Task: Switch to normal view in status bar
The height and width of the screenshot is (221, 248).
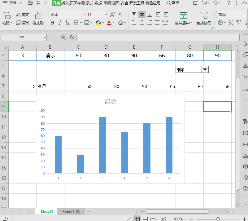Action: 137,219
